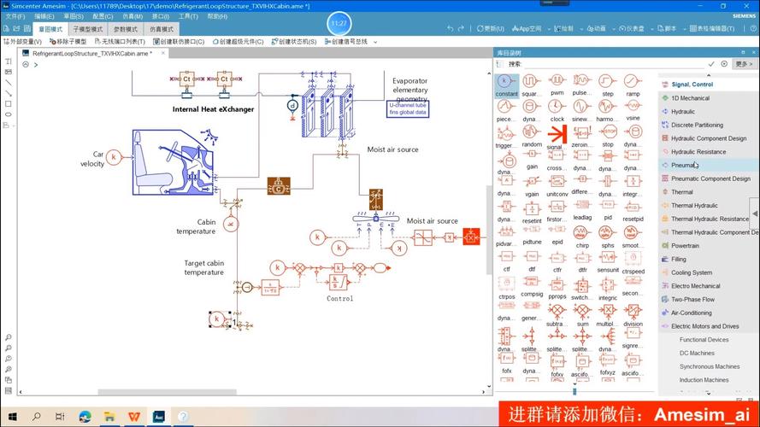Open Windows Start menu
The height and width of the screenshot is (427, 760).
pyautogui.click(x=13, y=417)
